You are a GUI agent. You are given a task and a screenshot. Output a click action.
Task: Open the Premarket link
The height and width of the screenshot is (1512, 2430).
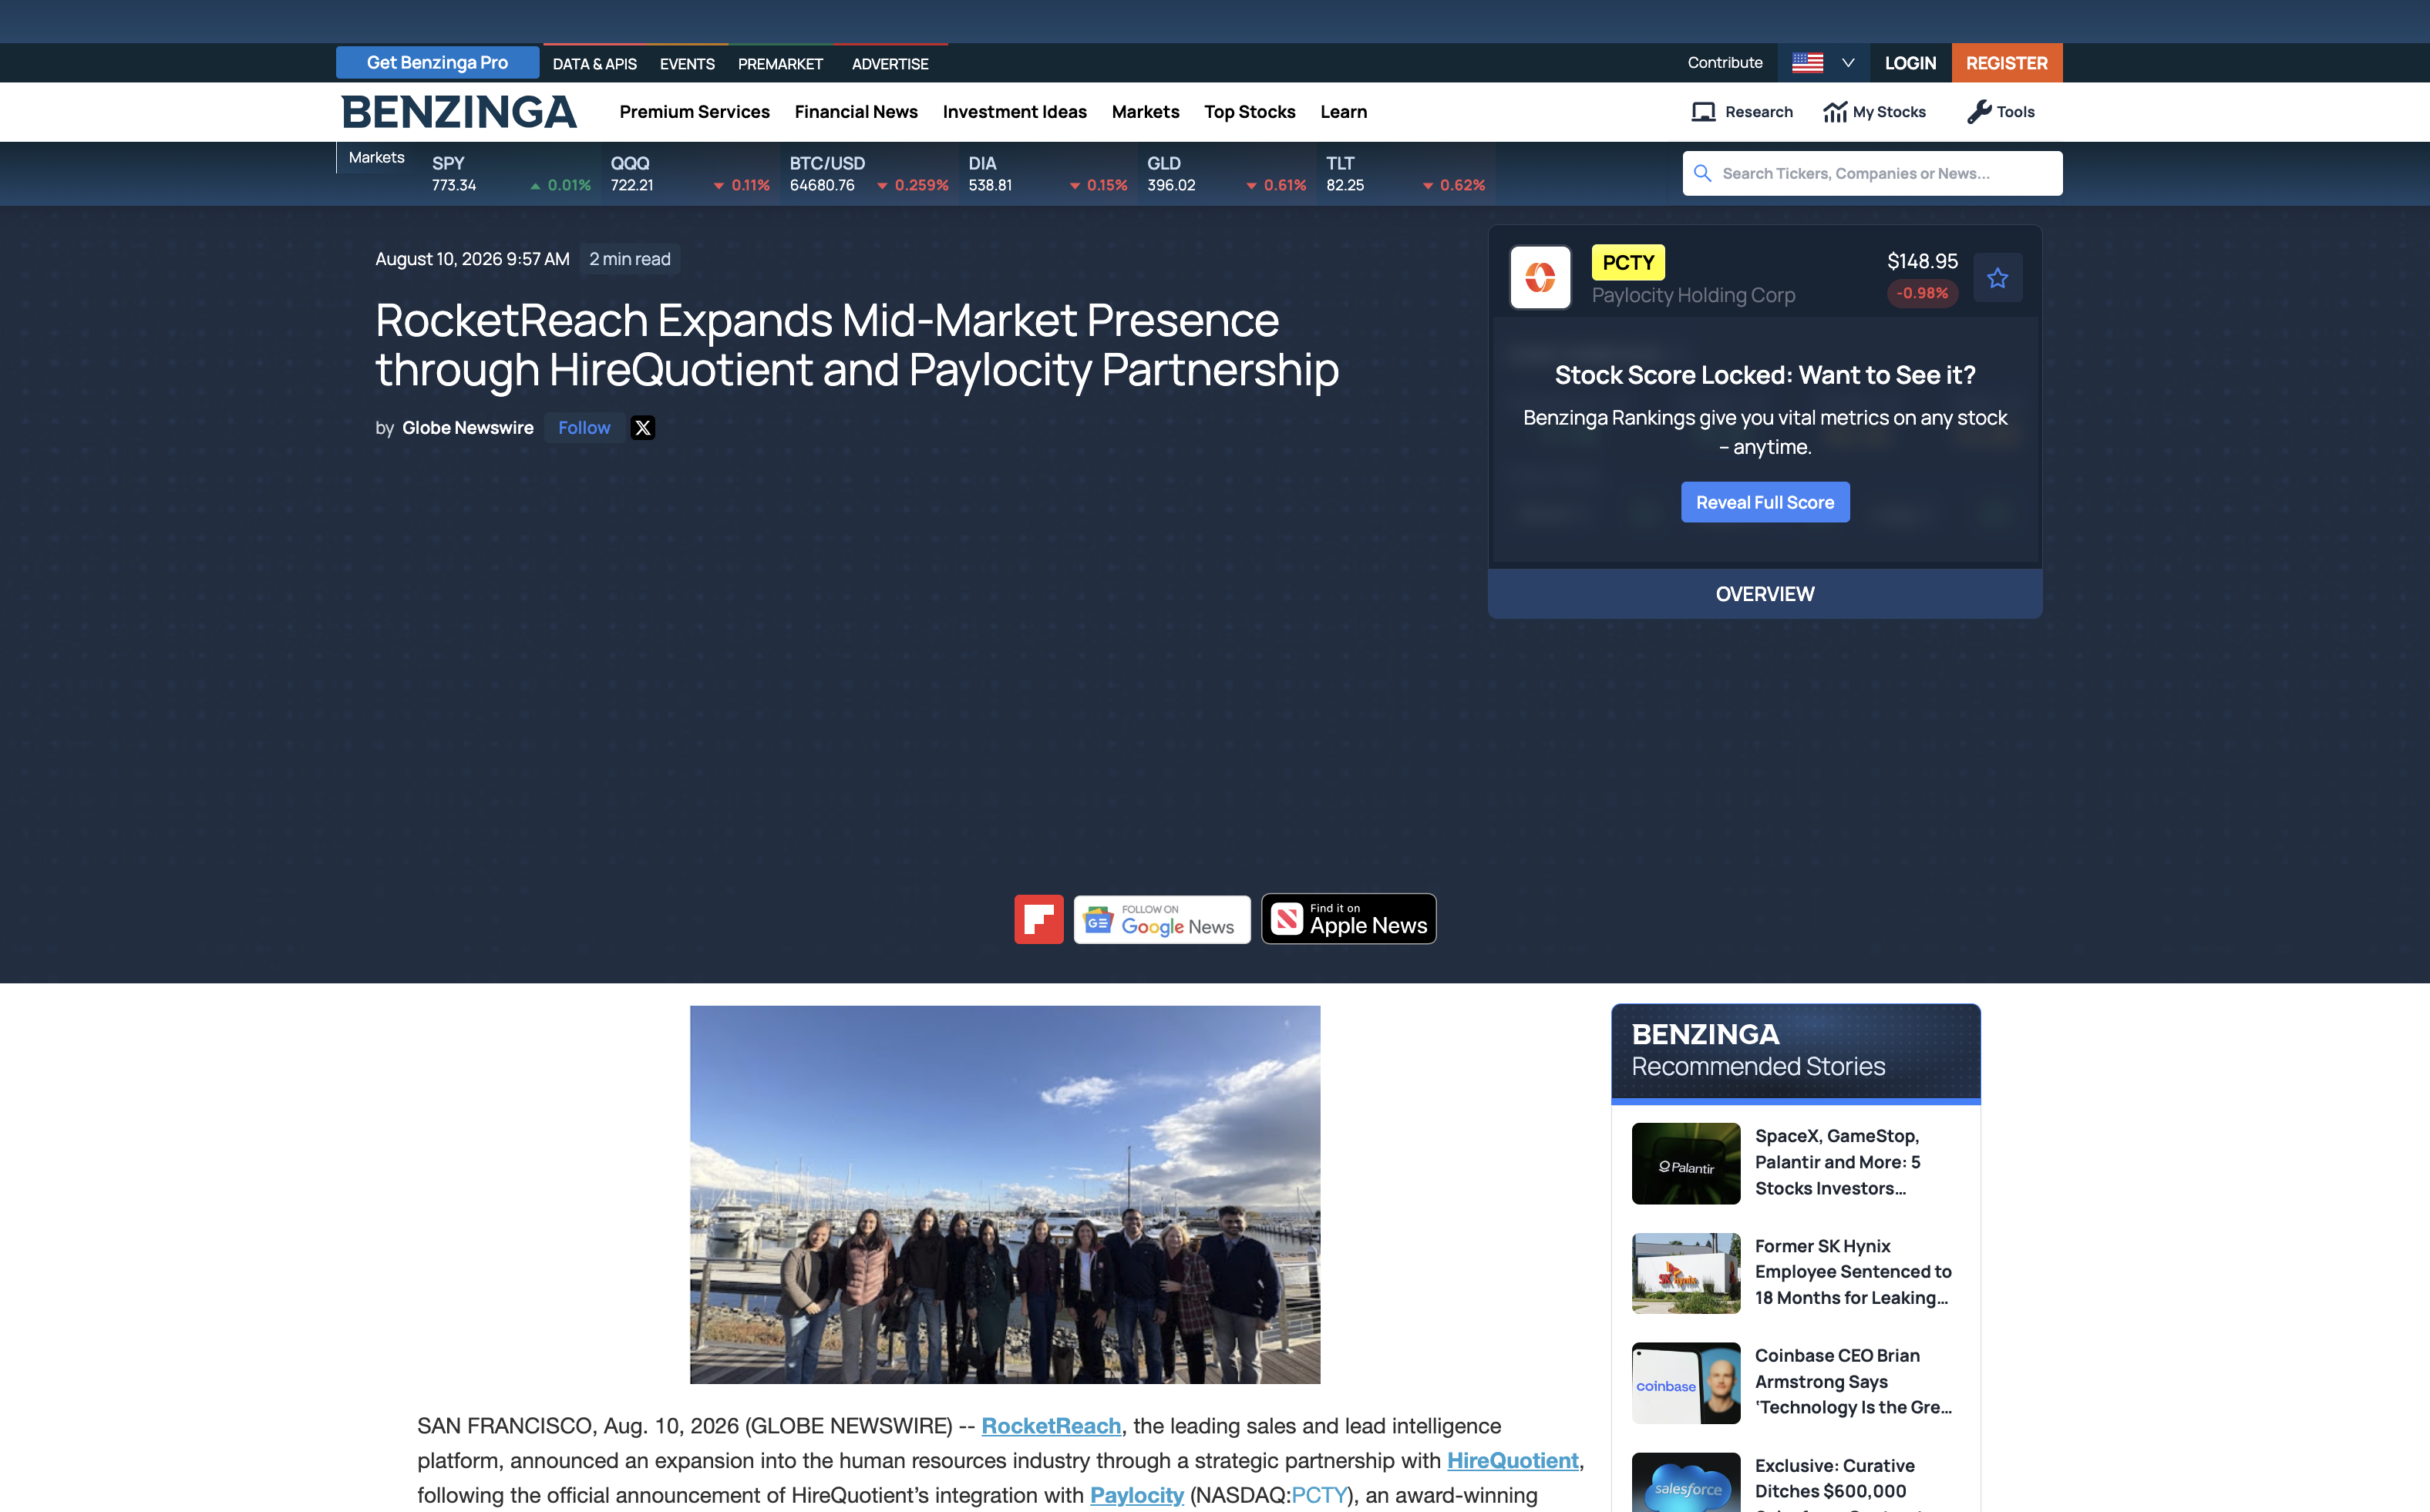[x=780, y=64]
